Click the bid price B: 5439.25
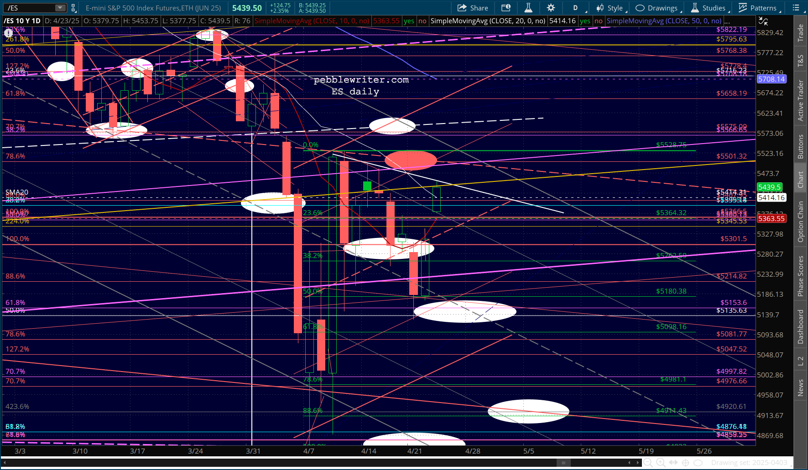808x470 pixels. coord(312,5)
